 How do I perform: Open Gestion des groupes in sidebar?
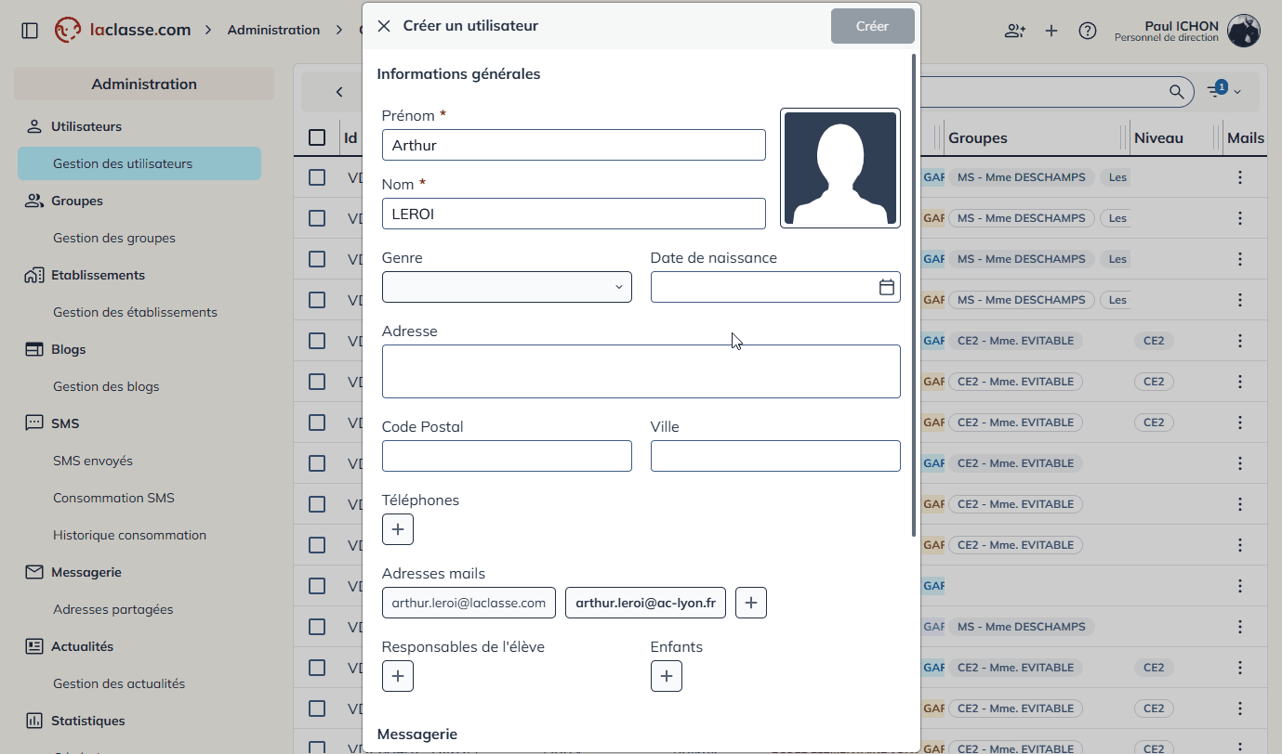coord(114,238)
